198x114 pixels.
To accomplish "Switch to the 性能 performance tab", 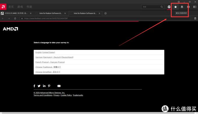I will point(29,7).
